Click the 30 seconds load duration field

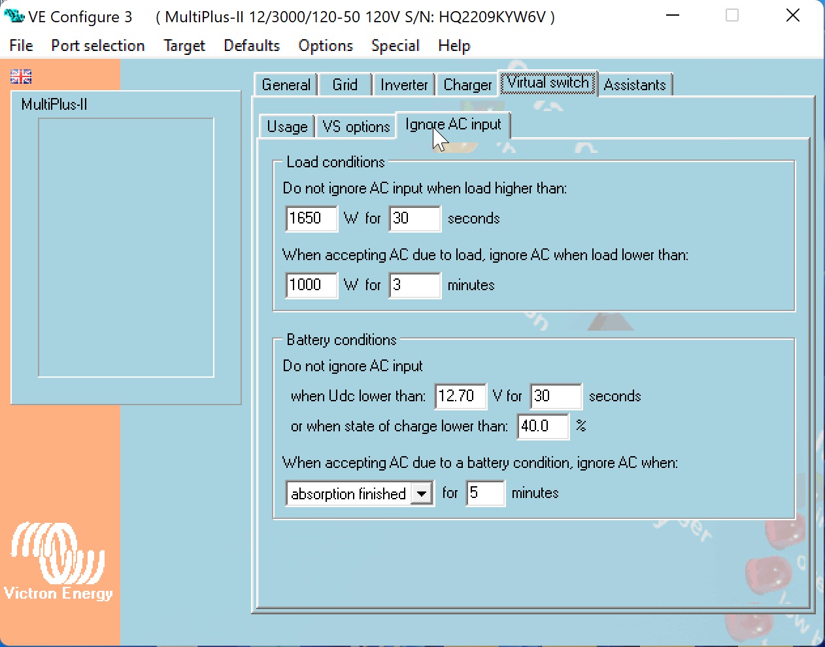tap(415, 218)
